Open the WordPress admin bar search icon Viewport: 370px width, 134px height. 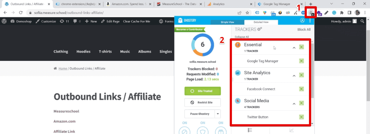tap(362, 21)
